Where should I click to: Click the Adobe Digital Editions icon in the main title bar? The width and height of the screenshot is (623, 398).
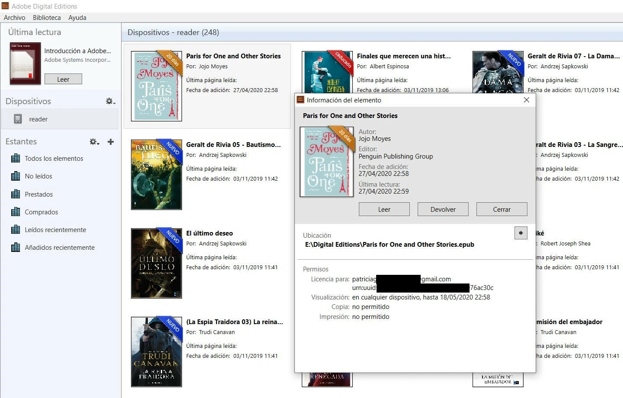click(x=5, y=6)
